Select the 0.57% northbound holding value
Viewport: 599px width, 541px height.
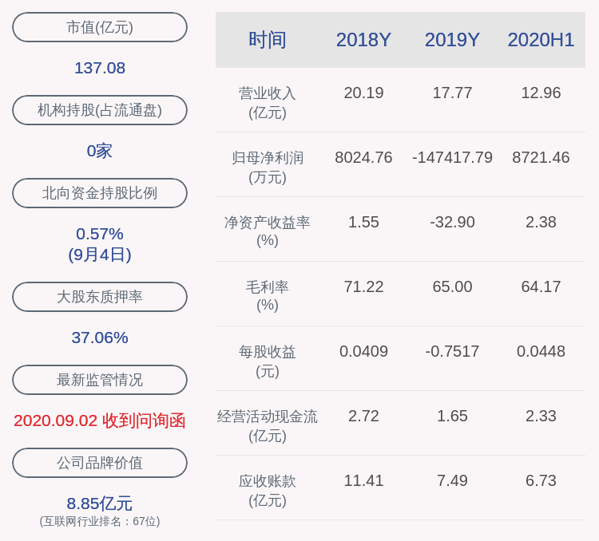pos(100,234)
